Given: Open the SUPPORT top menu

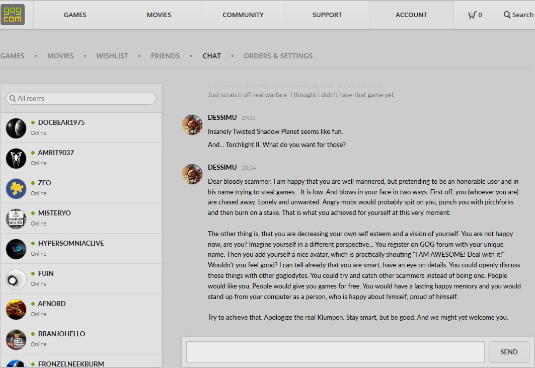Looking at the screenshot, I should 327,15.
